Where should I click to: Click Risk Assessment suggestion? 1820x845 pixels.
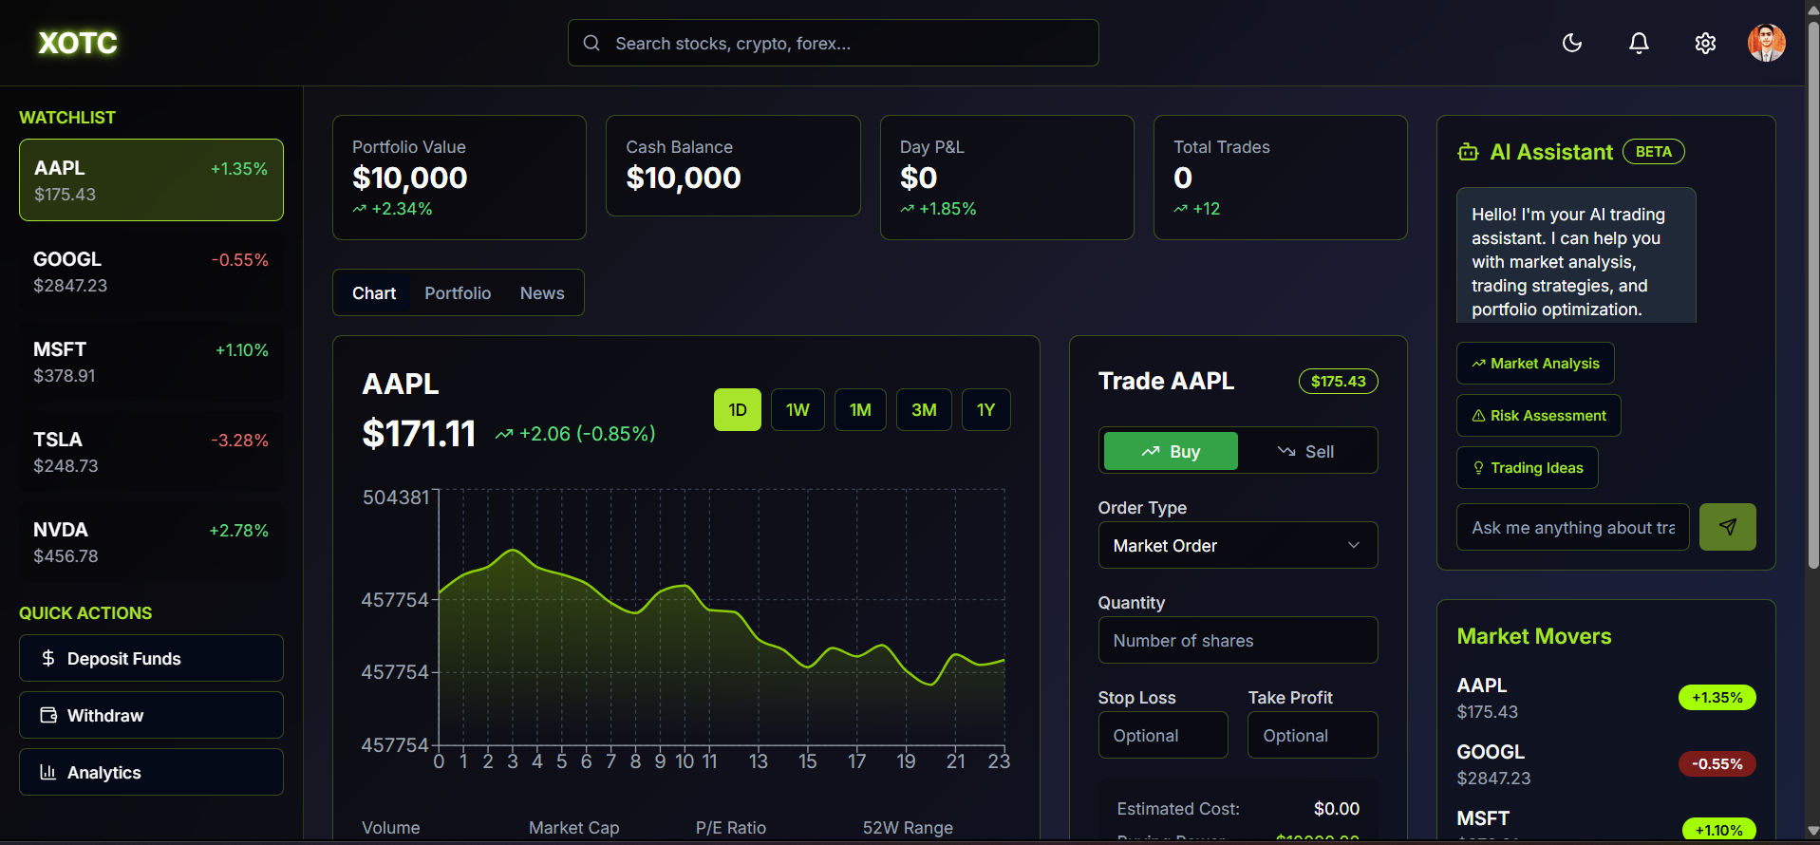coord(1539,415)
